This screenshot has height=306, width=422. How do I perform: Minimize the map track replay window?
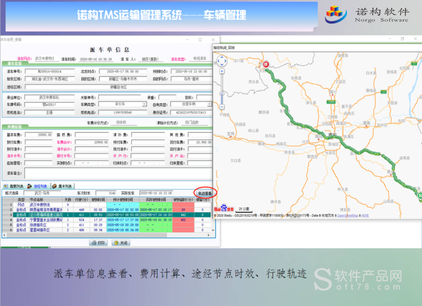click(389, 39)
